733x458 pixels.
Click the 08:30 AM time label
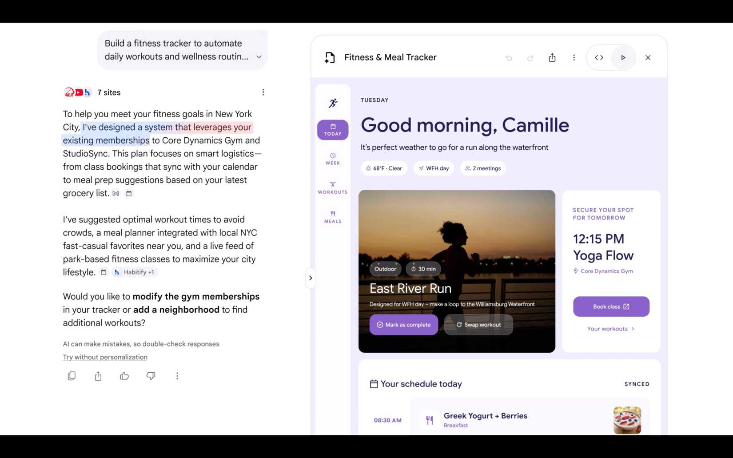(x=387, y=420)
